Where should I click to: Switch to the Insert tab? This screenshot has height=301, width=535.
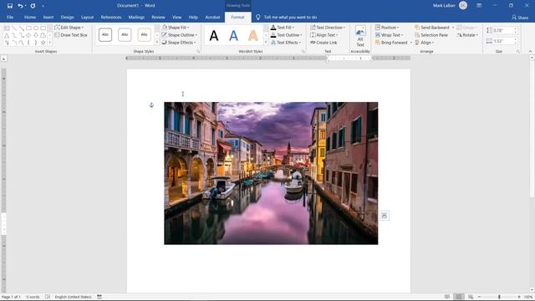(48, 17)
